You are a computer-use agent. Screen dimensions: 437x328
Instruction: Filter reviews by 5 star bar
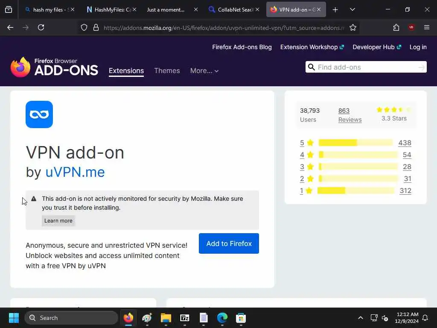(x=355, y=143)
